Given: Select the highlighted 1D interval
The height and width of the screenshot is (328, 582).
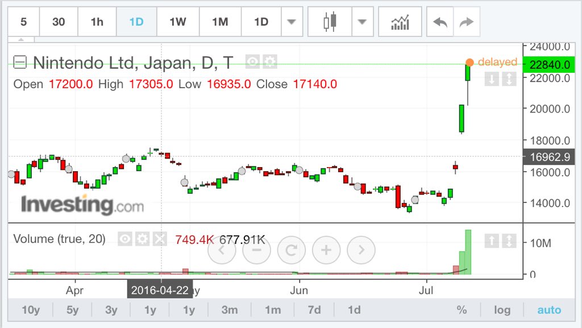Looking at the screenshot, I should pos(136,22).
